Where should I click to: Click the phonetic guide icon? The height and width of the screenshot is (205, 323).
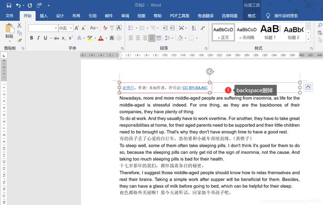click(x=112, y=28)
